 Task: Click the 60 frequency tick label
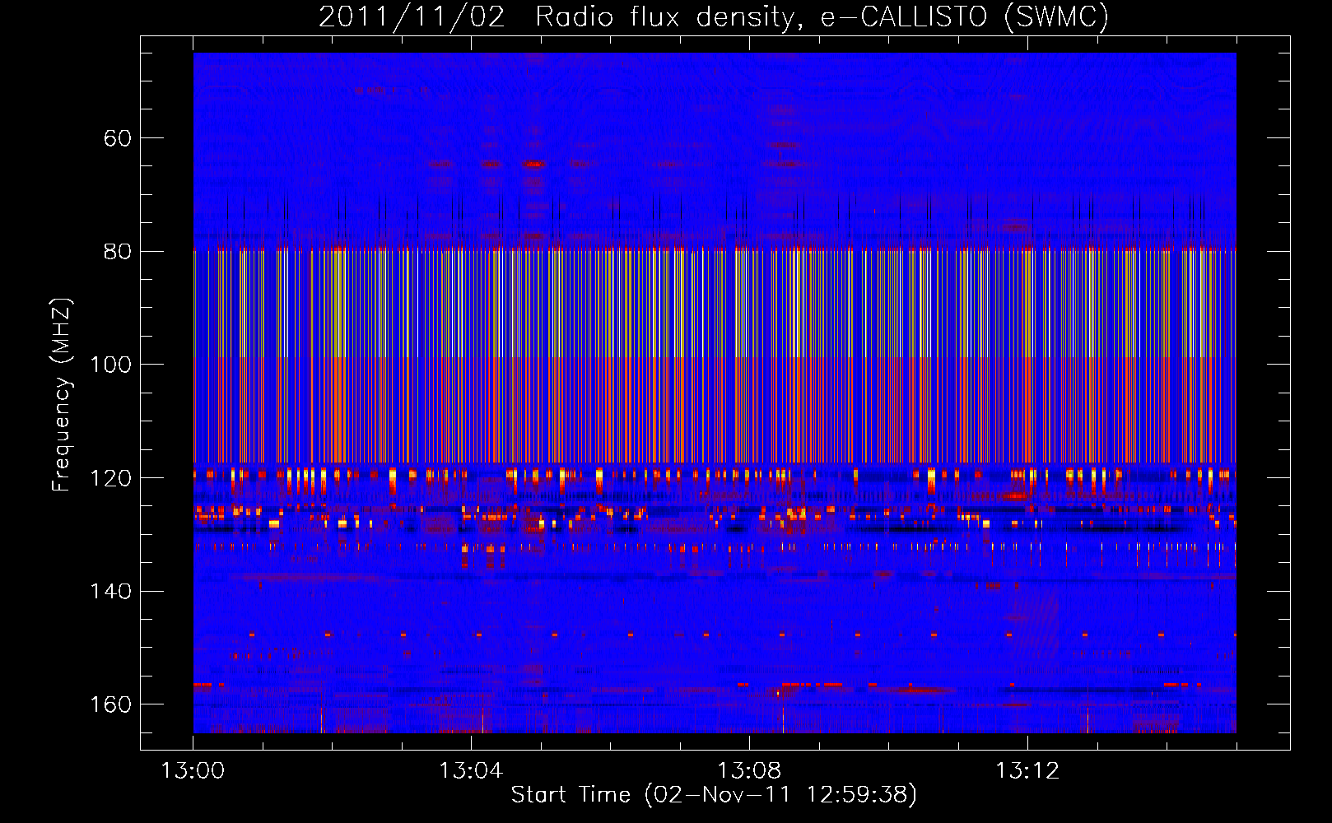pos(118,138)
